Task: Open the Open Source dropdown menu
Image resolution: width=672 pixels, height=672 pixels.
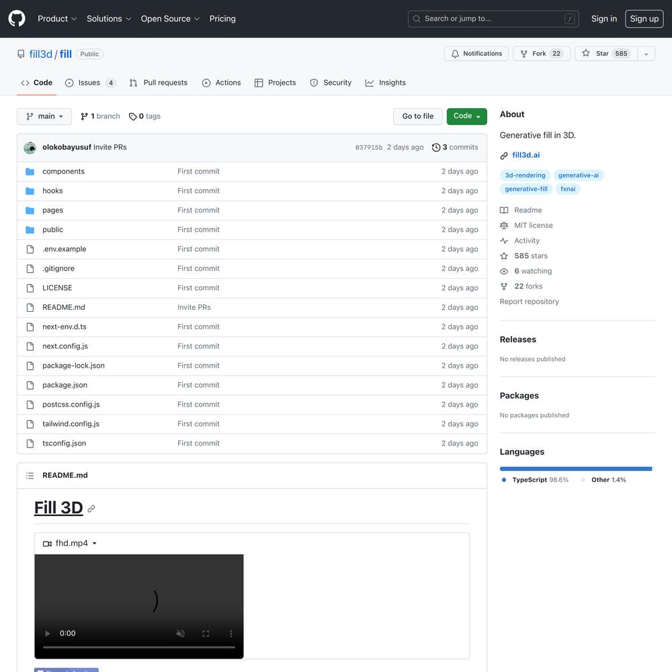Action: [170, 19]
